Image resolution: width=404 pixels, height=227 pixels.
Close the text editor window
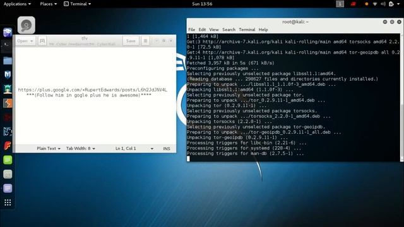pyautogui.click(x=171, y=41)
